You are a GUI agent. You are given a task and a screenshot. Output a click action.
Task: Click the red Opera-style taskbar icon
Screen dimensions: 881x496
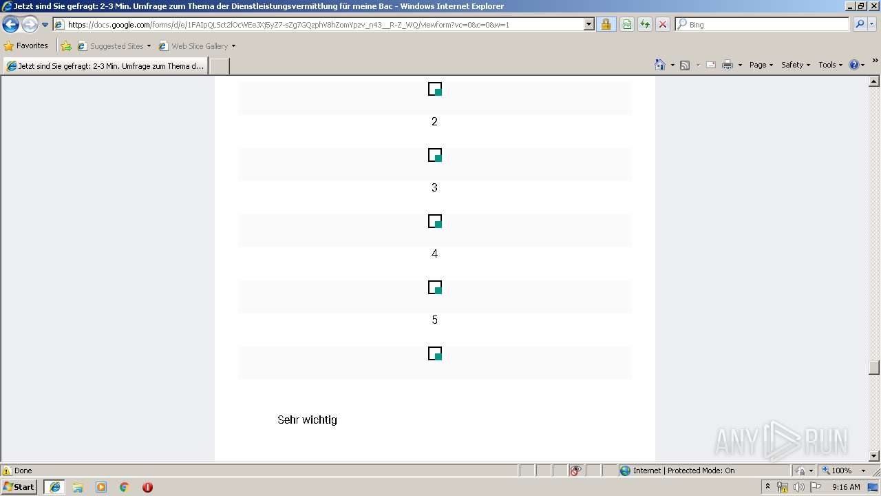click(147, 487)
